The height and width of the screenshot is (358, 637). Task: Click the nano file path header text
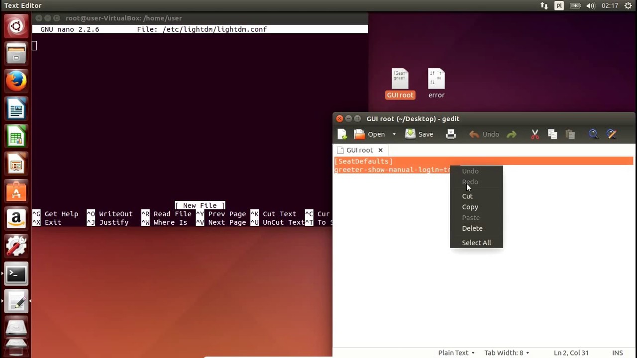pyautogui.click(x=202, y=29)
